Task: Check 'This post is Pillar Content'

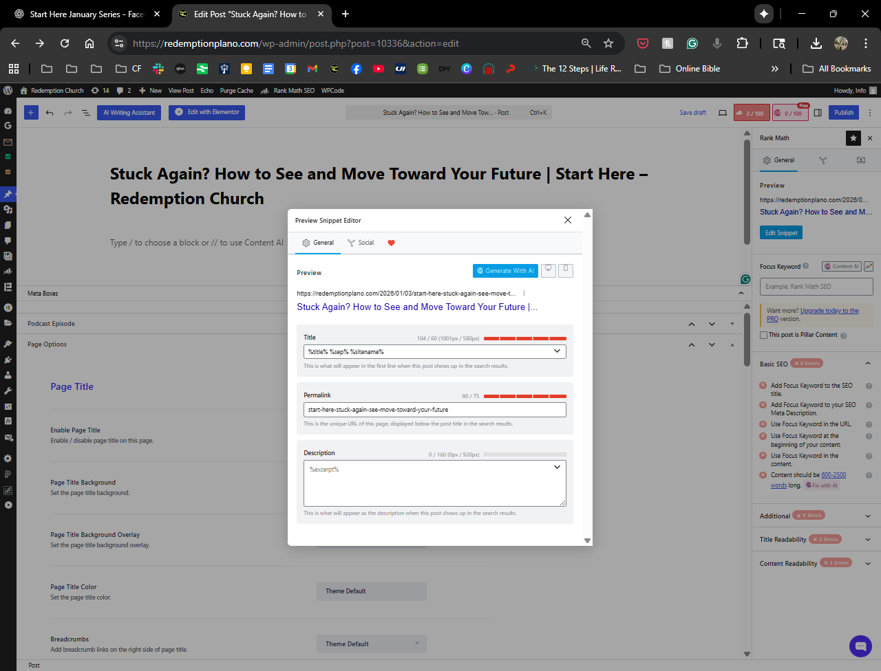Action: 763,335
